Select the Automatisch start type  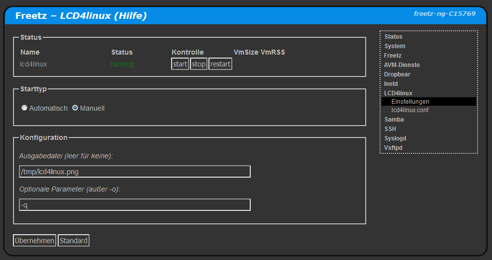coord(24,108)
